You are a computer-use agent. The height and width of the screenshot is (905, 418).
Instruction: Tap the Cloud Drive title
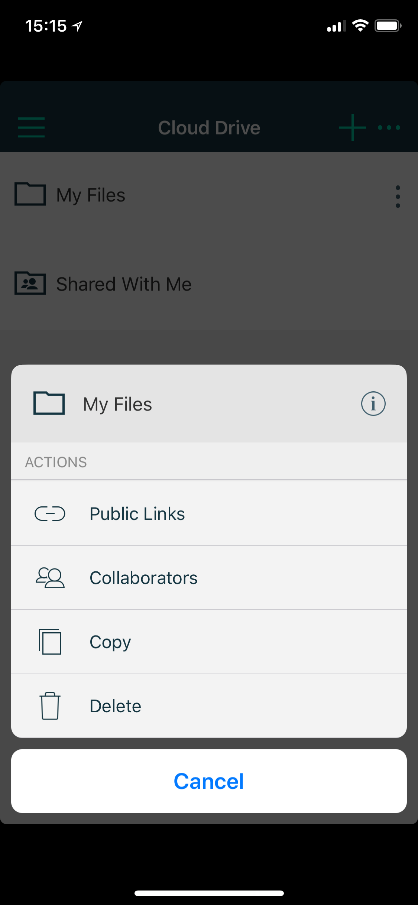(x=209, y=128)
